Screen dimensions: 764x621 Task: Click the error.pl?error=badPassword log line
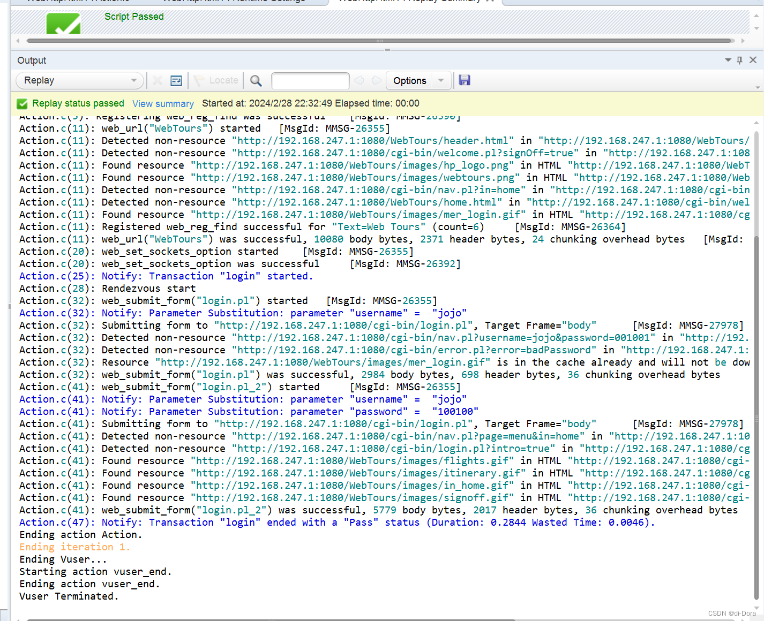(x=384, y=350)
